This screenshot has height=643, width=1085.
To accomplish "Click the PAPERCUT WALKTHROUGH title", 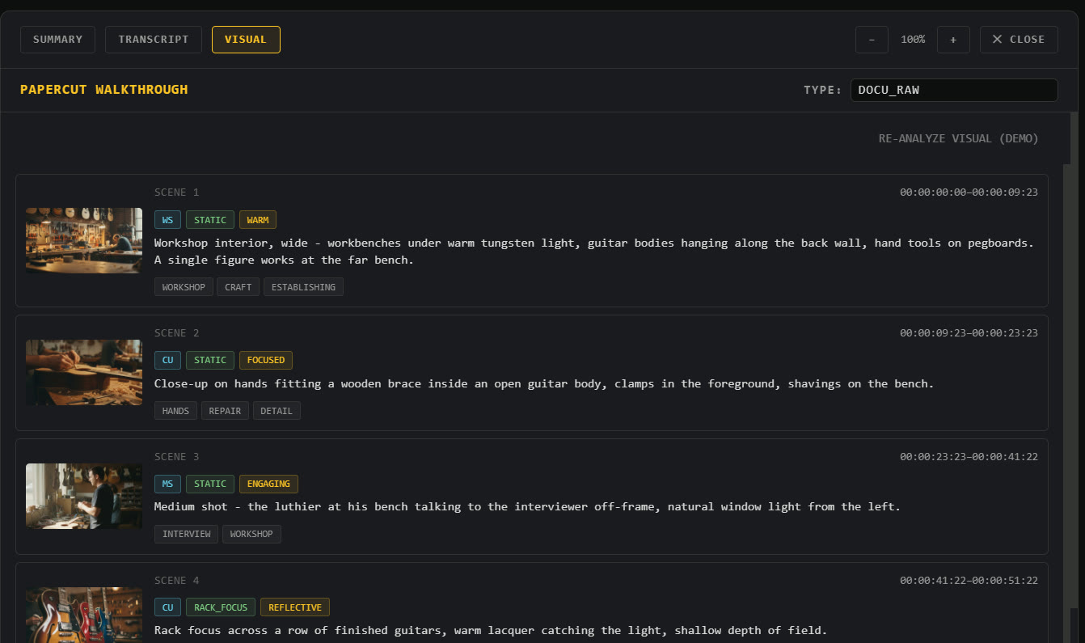I will click(104, 90).
